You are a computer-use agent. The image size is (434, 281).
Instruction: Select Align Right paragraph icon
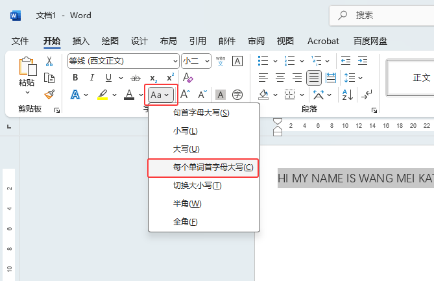297,78
